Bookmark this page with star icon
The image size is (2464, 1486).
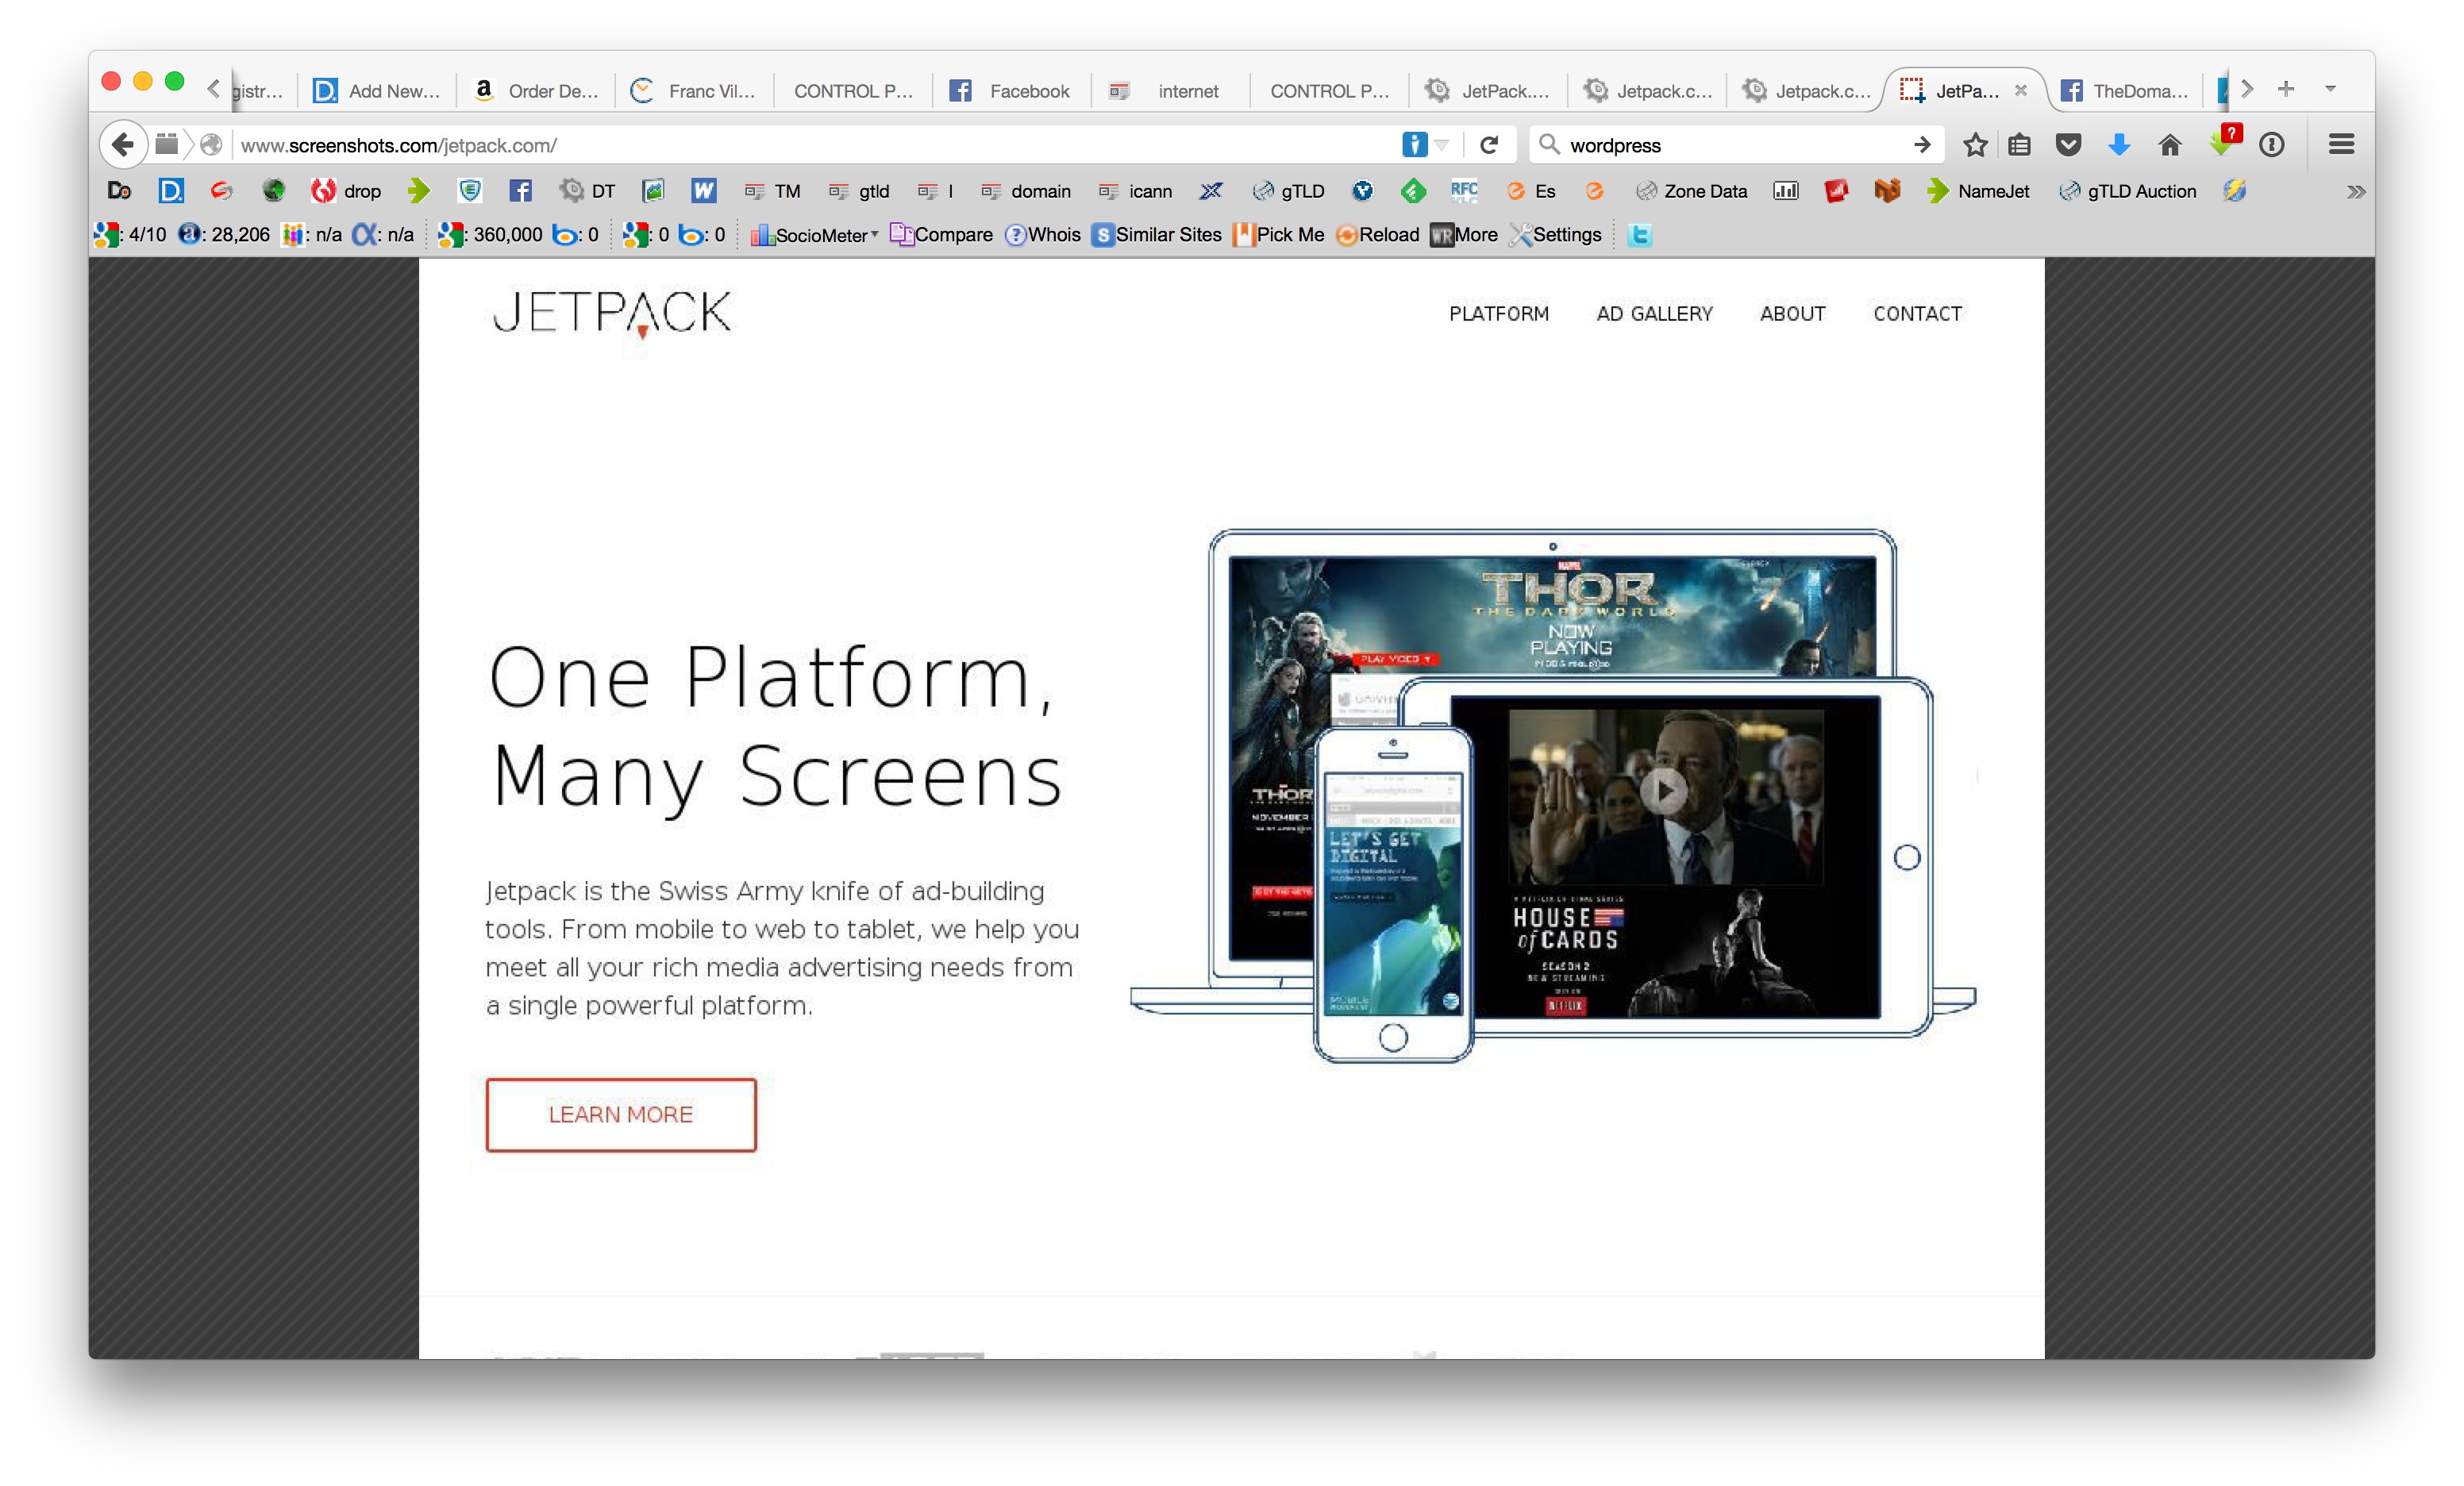(1974, 145)
